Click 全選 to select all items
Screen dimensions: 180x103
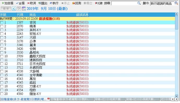click(x=20, y=3)
